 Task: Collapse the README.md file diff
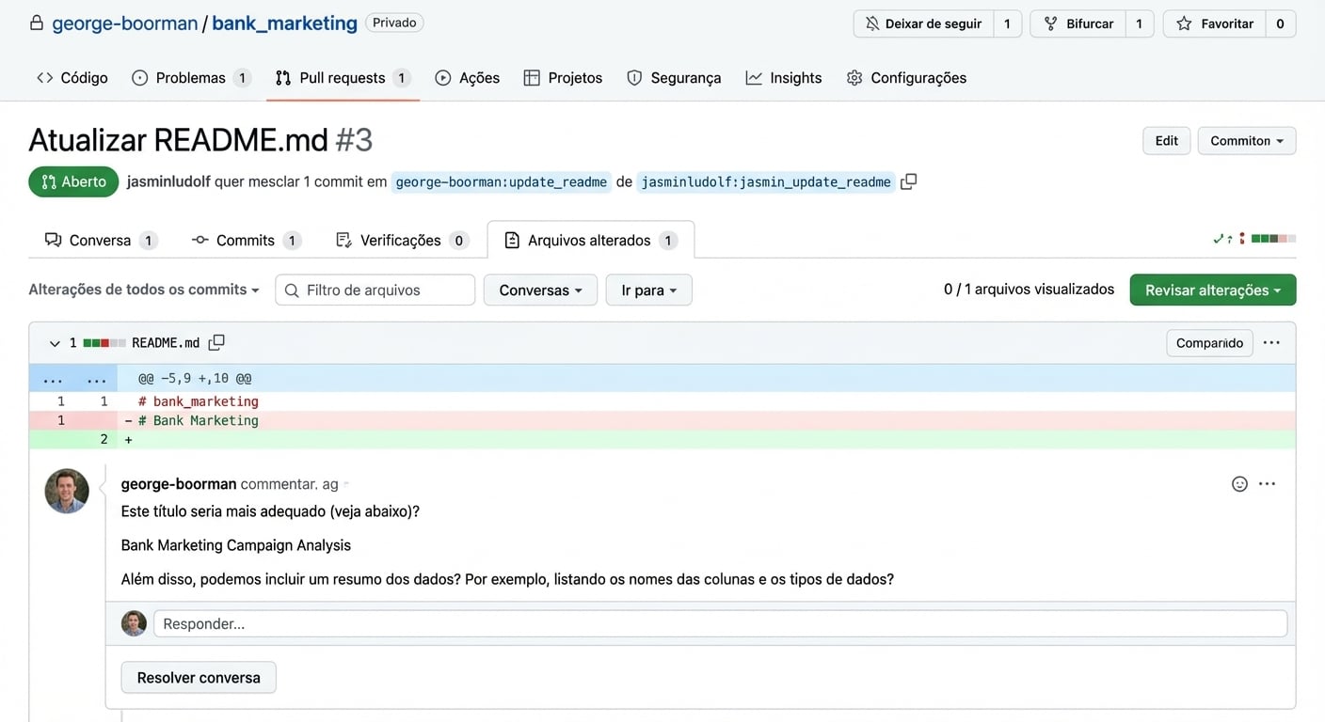(x=55, y=343)
